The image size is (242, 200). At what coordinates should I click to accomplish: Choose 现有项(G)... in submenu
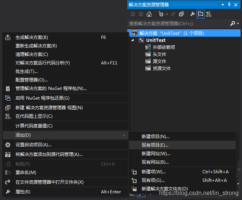click(182, 180)
